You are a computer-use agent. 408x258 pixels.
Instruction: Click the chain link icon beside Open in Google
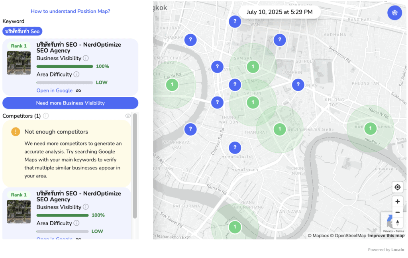[78, 91]
